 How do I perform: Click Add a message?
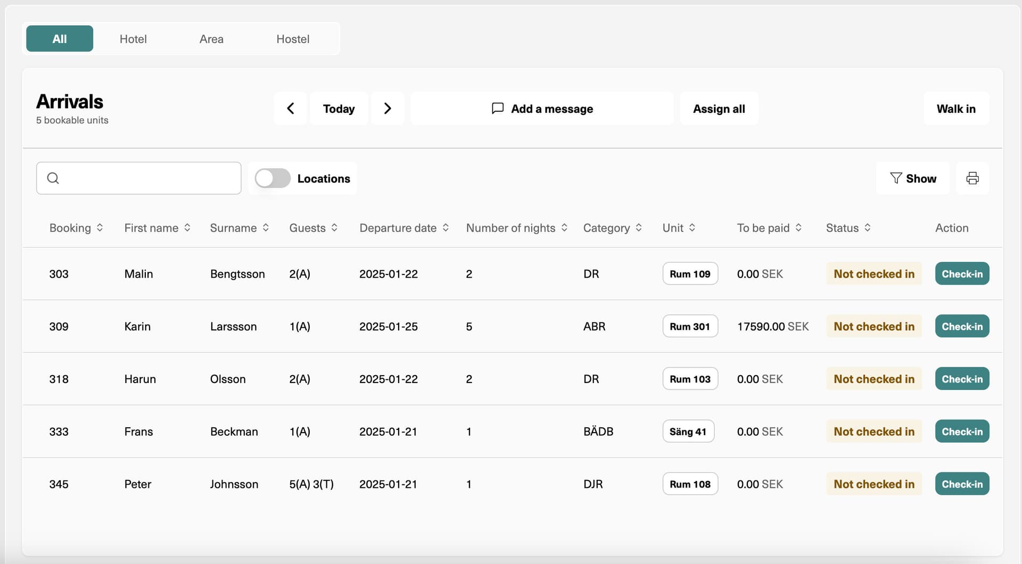(542, 109)
